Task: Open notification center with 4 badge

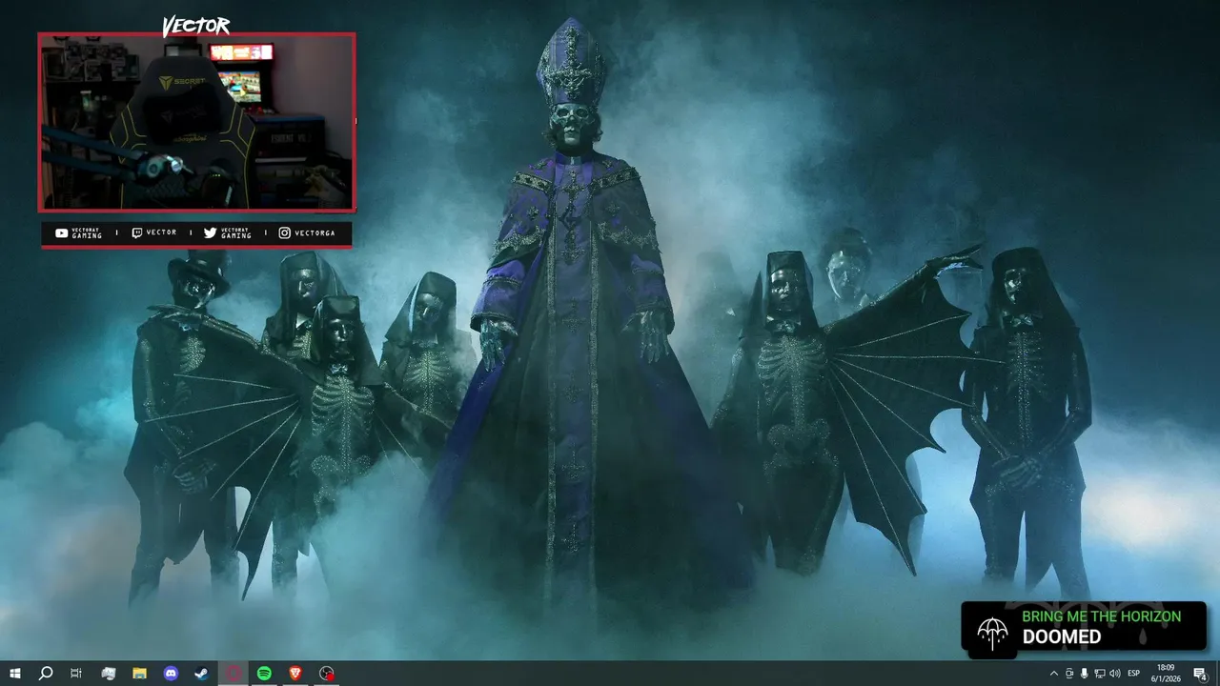Action: click(1200, 674)
